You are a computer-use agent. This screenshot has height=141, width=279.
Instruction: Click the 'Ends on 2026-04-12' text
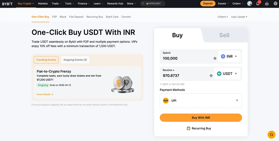[60, 85]
